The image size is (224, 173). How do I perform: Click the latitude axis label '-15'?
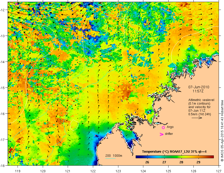[x=3, y=88]
